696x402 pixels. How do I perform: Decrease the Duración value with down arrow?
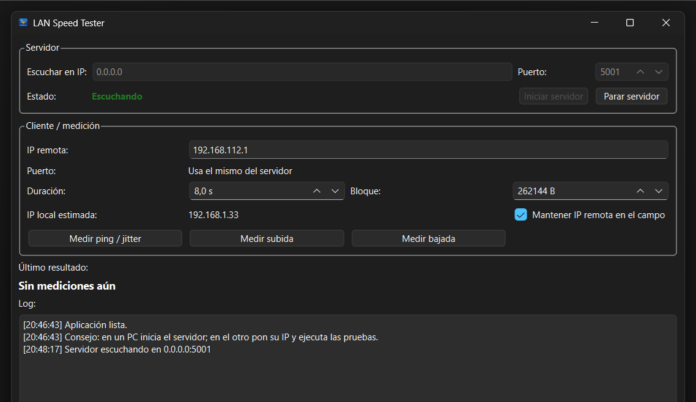335,191
